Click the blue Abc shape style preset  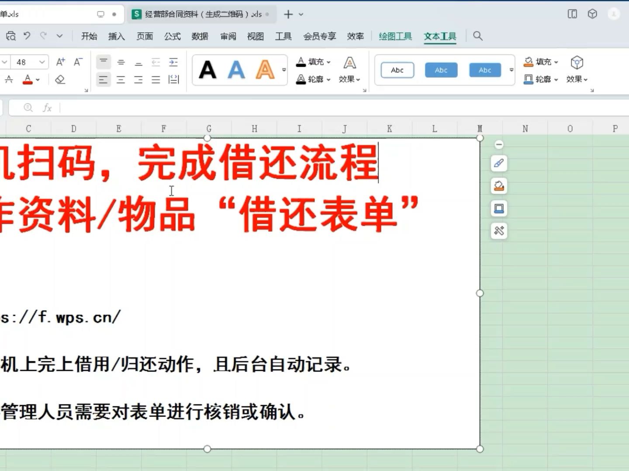[441, 70]
